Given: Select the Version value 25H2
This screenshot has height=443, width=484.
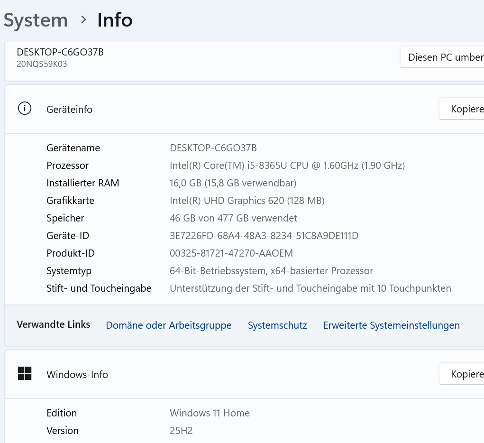Looking at the screenshot, I should pyautogui.click(x=181, y=431).
